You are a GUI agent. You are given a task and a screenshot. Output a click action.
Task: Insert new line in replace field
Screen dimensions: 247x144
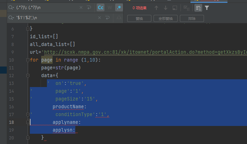click(x=107, y=18)
